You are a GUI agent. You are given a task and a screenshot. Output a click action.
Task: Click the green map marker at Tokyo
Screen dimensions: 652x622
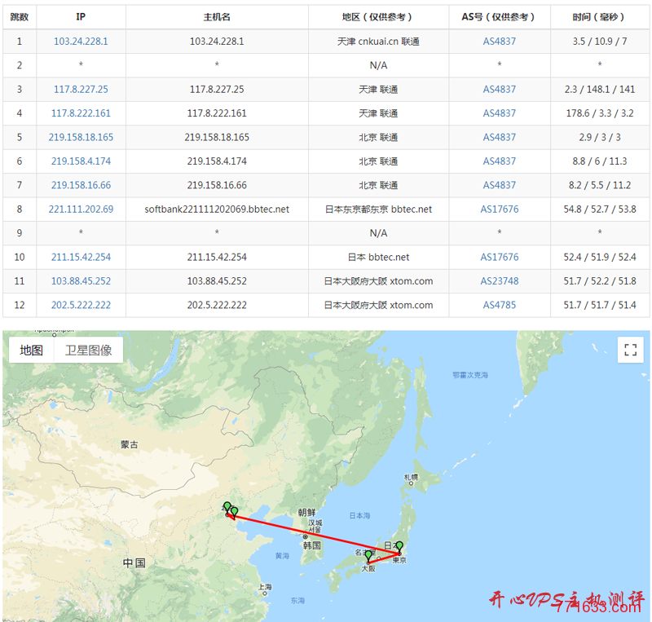pos(399,547)
